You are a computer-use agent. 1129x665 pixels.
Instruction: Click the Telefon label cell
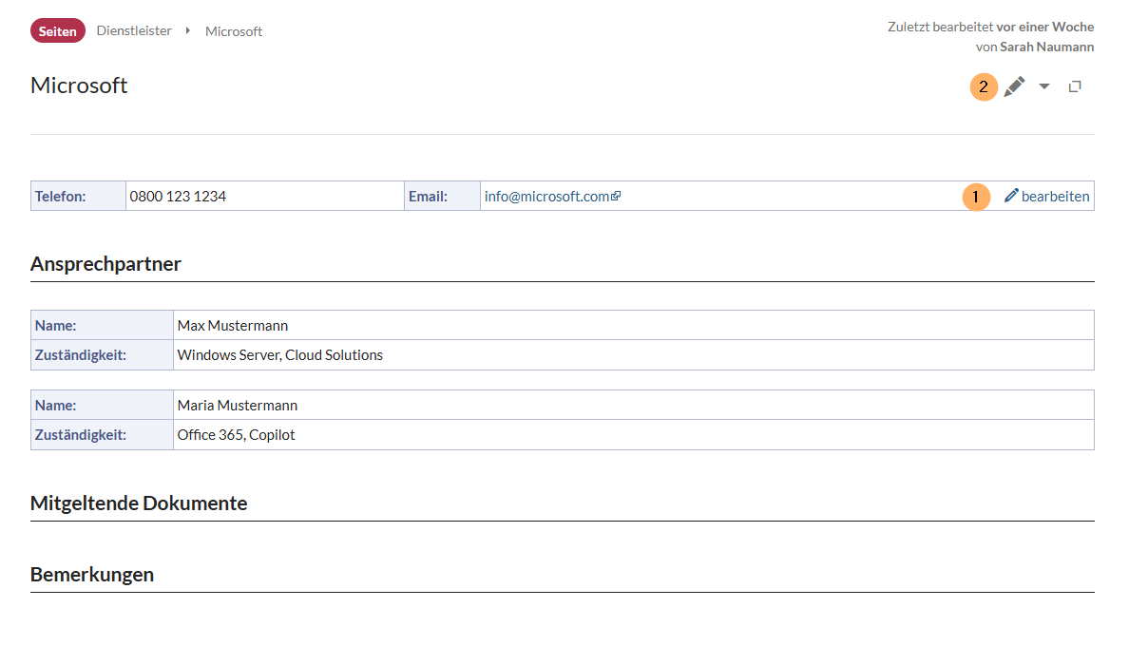78,197
